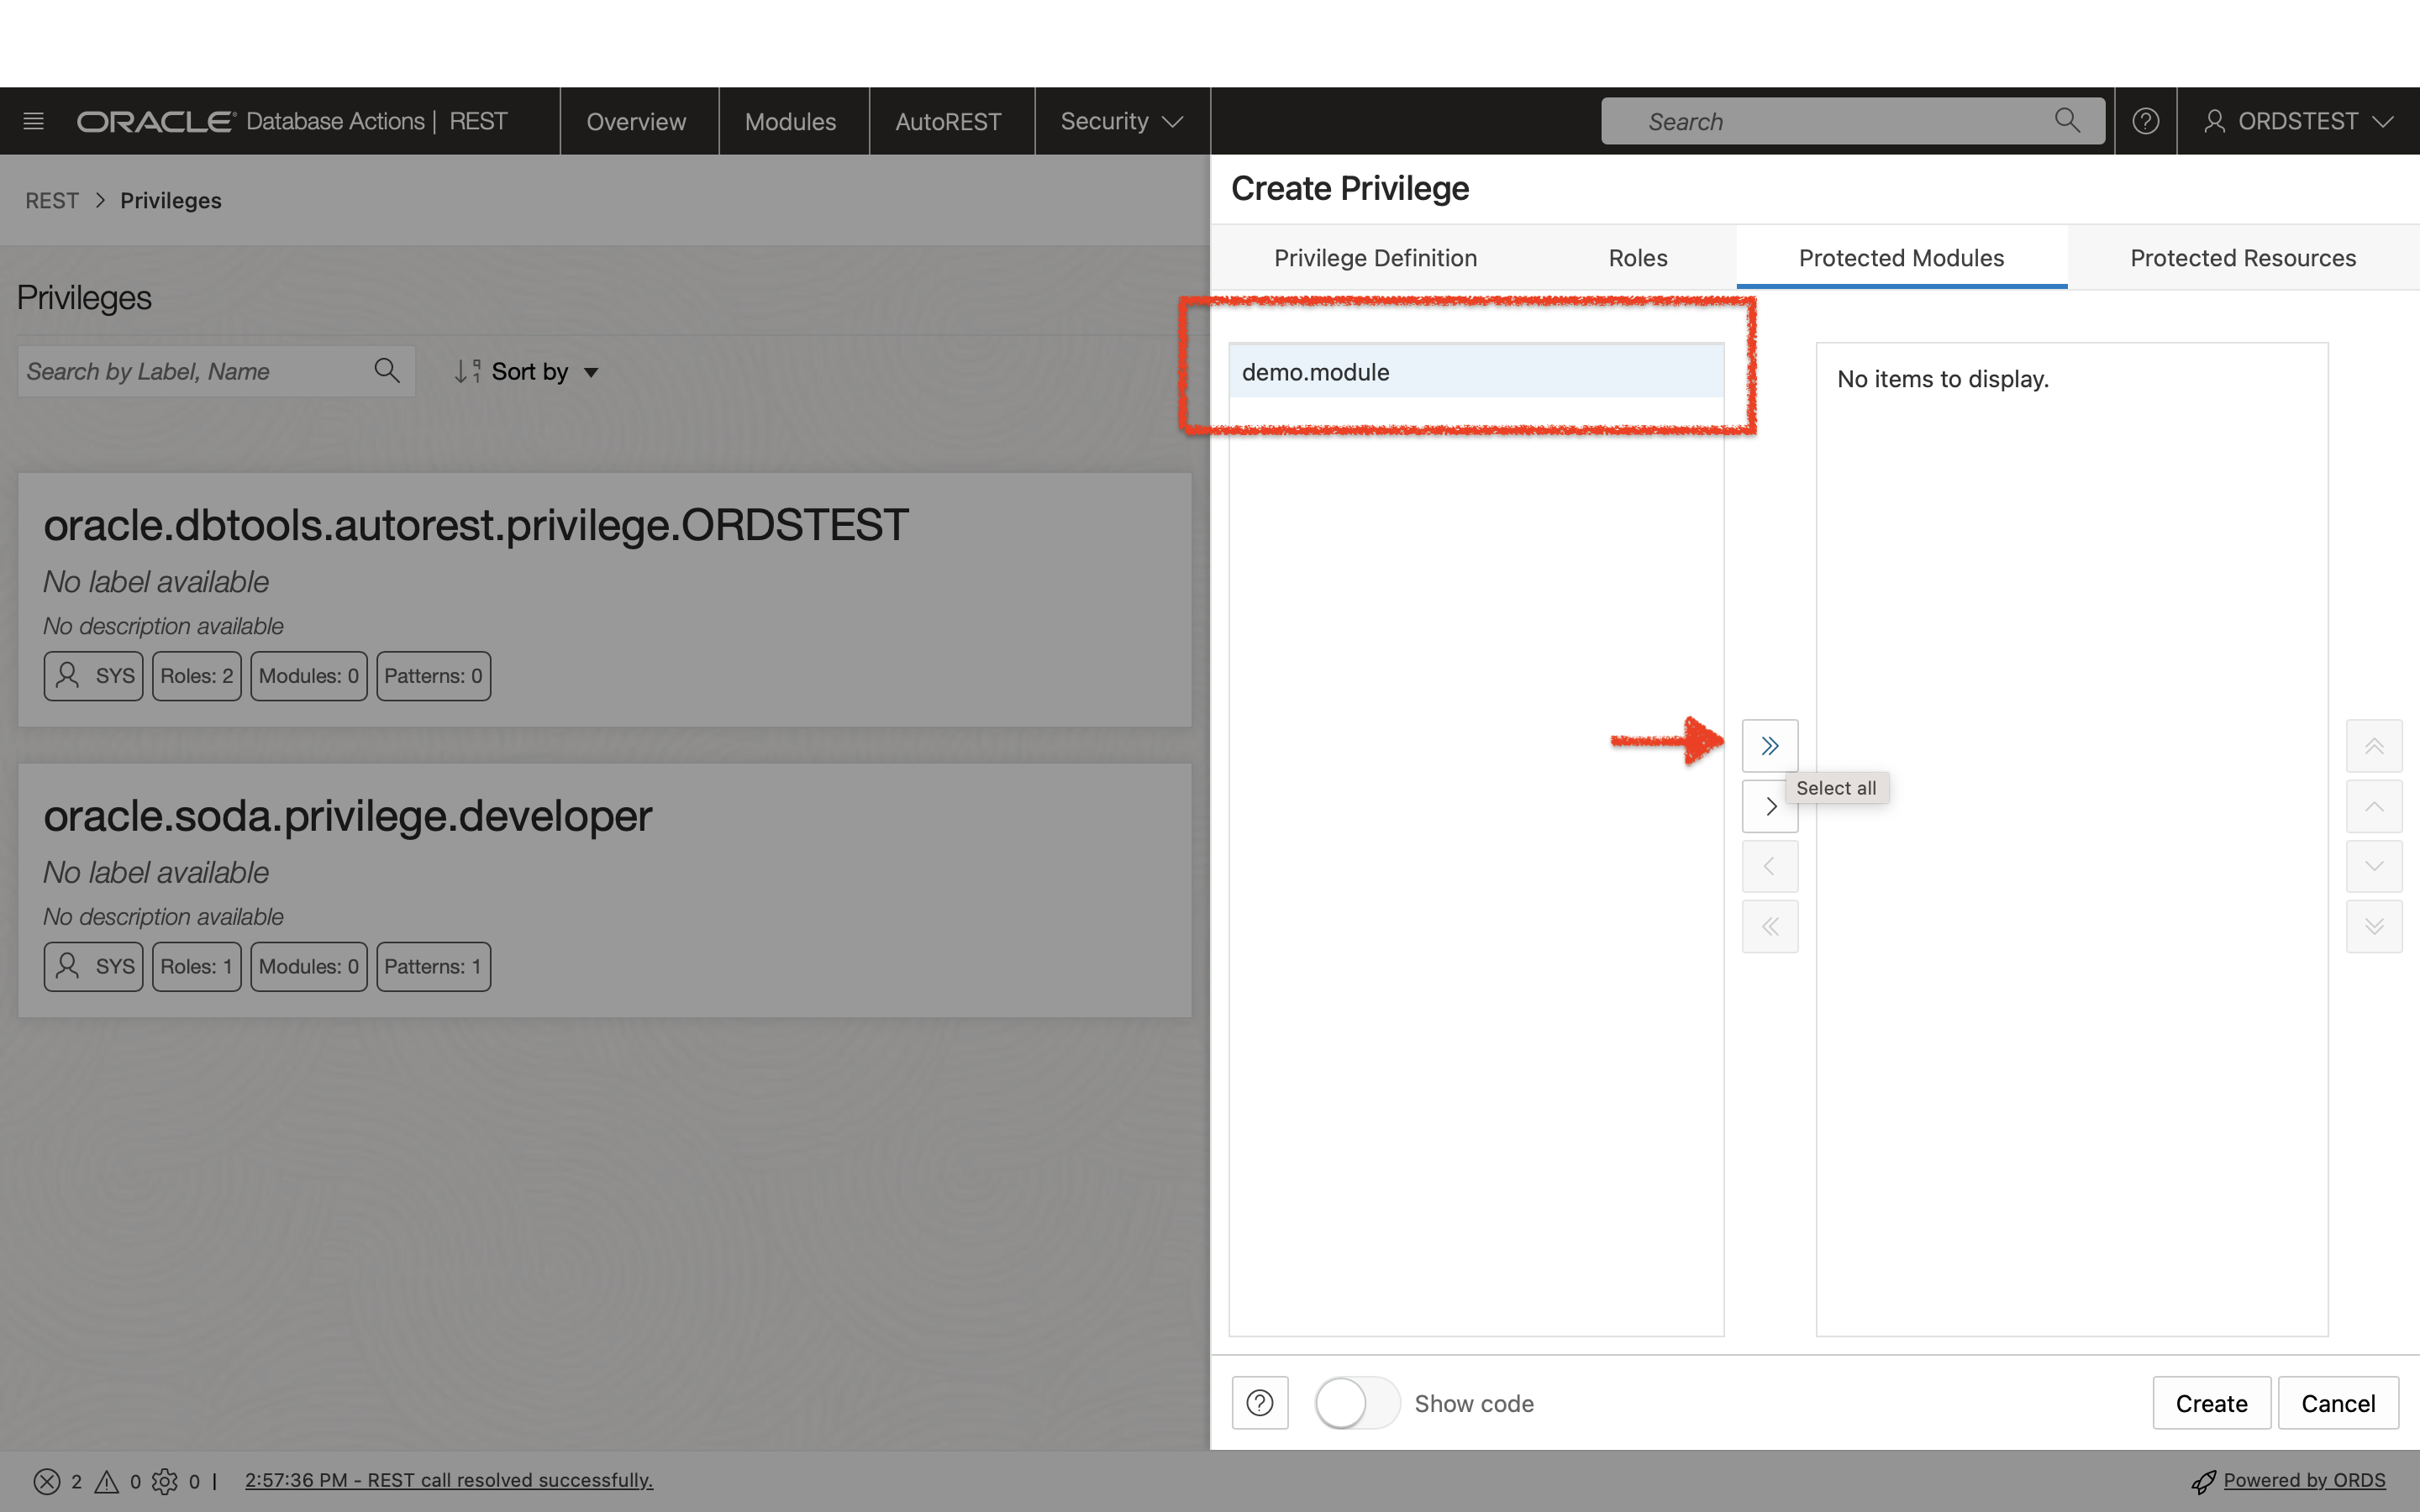
Task: Click the remove selected left arrow
Action: (1769, 866)
